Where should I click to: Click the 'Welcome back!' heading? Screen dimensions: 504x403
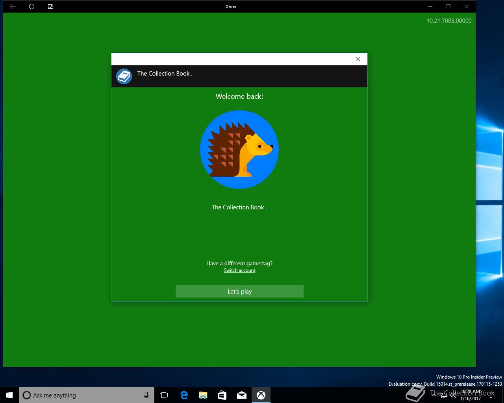[239, 96]
